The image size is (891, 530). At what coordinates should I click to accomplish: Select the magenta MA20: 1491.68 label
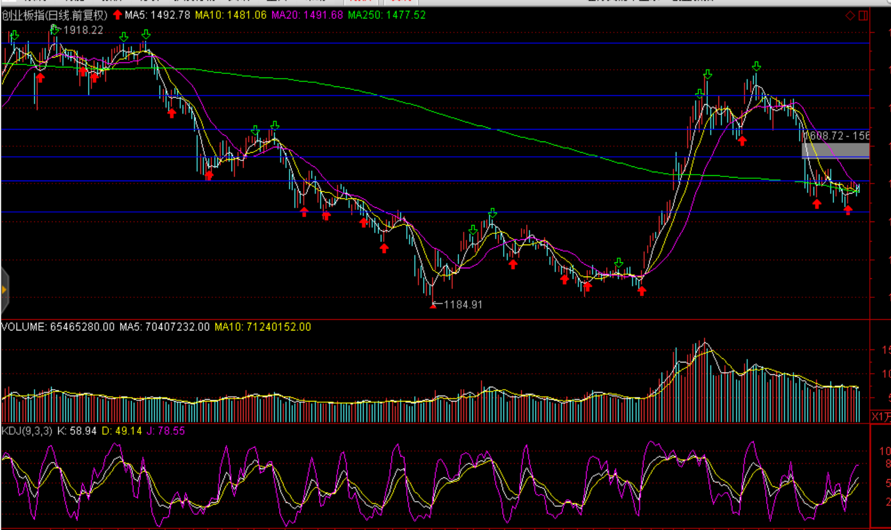(x=307, y=15)
